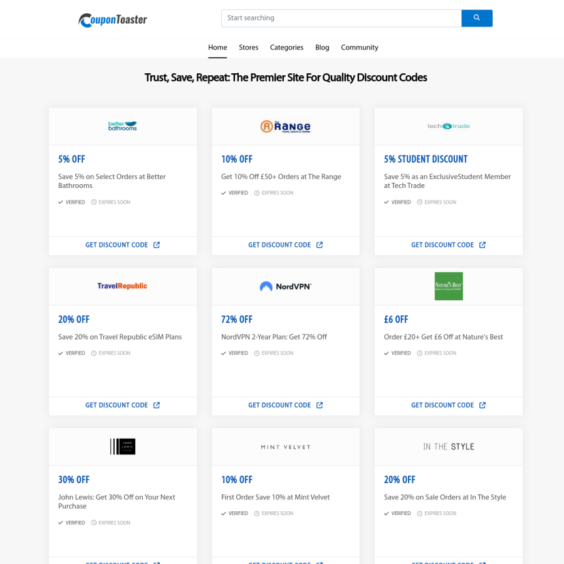The width and height of the screenshot is (564, 564).
Task: Open the Stores menu item
Action: click(x=249, y=48)
